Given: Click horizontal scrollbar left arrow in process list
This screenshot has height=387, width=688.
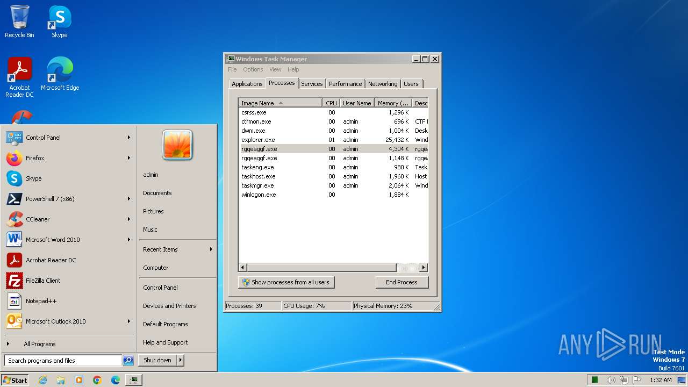Looking at the screenshot, I should [x=243, y=267].
